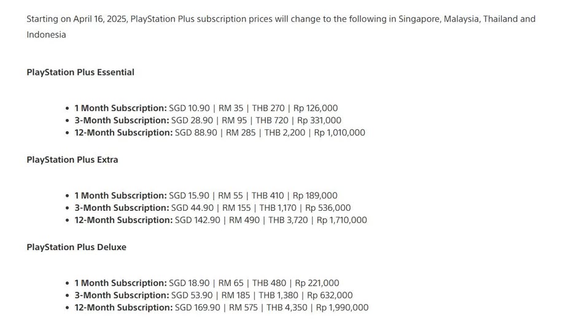Click the SGD 169.90 price
Image resolution: width=582 pixels, height=331 pixels.
coord(198,308)
